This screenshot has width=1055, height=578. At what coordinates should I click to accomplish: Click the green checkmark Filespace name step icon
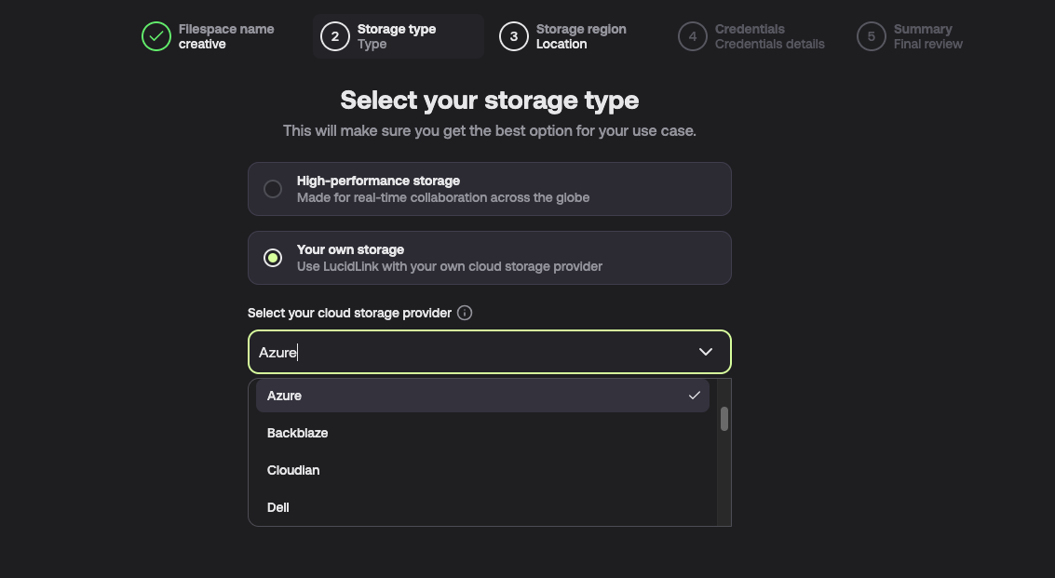[156, 36]
